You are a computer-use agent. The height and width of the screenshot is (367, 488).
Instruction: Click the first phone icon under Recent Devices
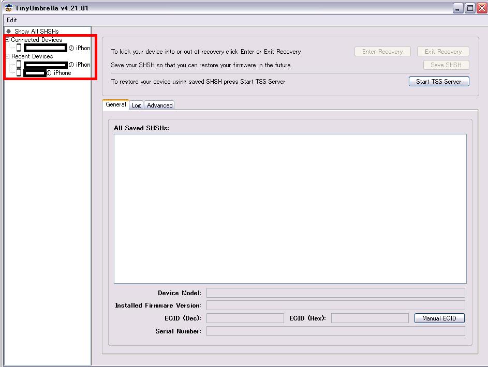(19, 64)
